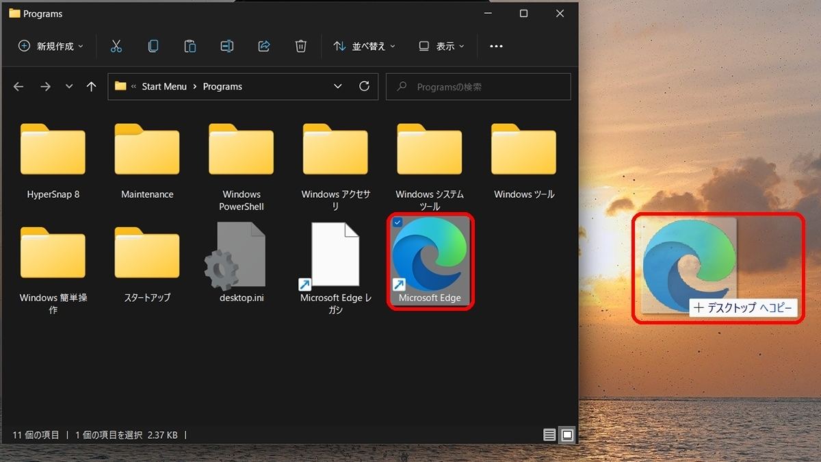Go up one folder level
821x462 pixels.
(92, 87)
